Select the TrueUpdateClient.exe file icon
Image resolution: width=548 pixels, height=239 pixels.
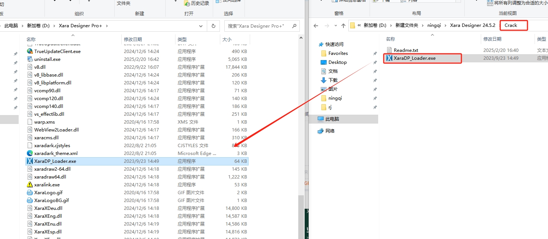point(30,51)
